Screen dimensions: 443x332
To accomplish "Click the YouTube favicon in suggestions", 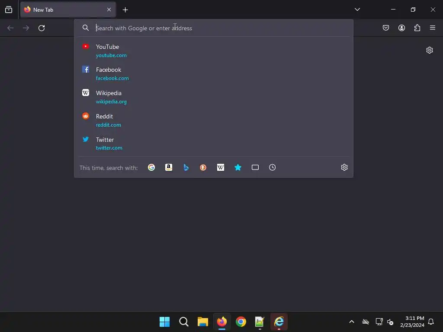I will (x=86, y=46).
